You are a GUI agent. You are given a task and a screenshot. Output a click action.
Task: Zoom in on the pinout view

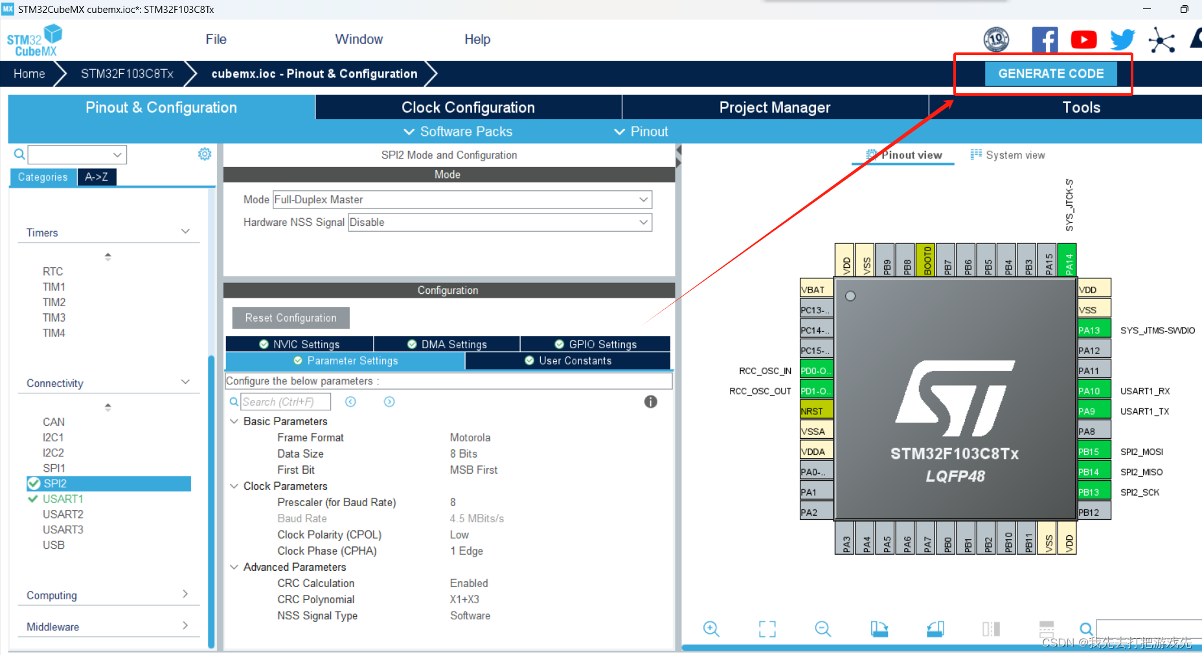711,628
